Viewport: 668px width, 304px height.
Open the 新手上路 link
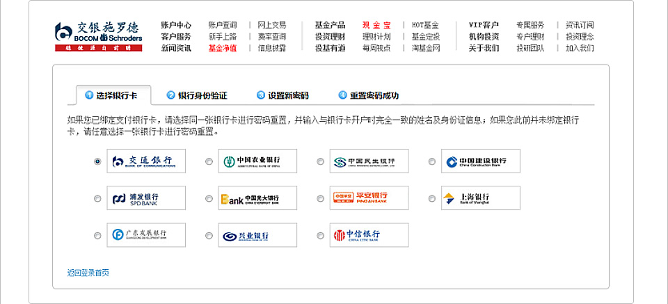pyautogui.click(x=223, y=37)
